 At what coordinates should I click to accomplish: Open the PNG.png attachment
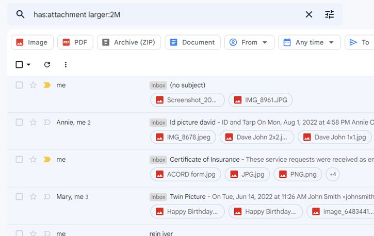(x=298, y=174)
